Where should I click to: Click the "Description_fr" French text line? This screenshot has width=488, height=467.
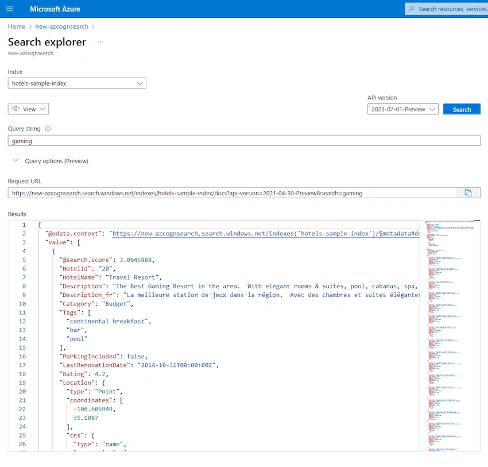point(239,295)
